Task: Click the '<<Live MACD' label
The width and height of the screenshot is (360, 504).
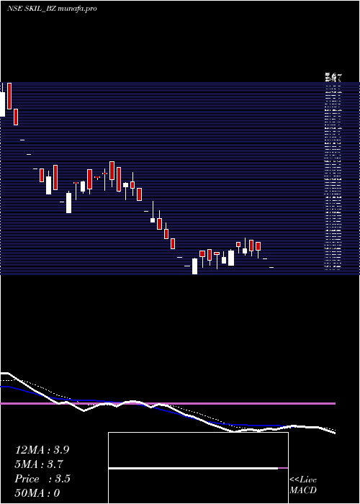Action: coord(303,485)
